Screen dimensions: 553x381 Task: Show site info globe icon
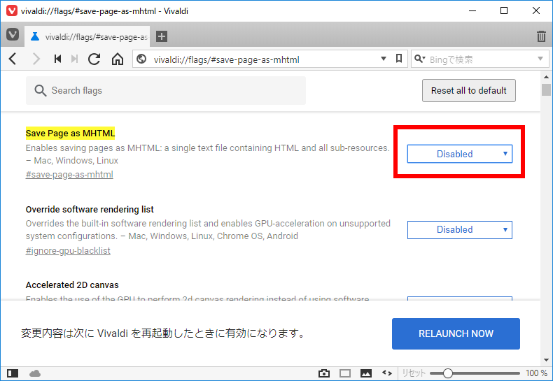click(x=141, y=59)
